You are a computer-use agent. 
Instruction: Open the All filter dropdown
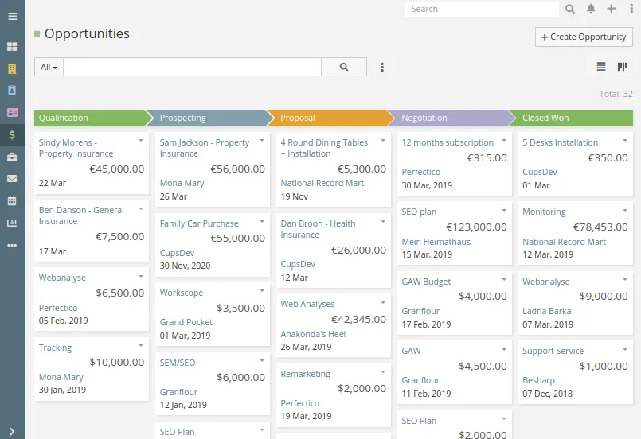49,67
